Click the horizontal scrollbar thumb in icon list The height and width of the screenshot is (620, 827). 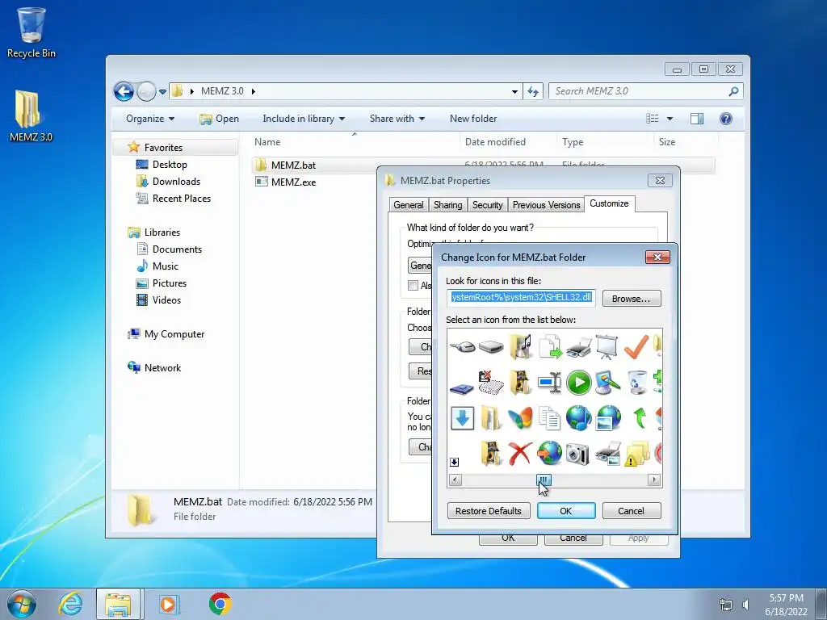pos(544,480)
